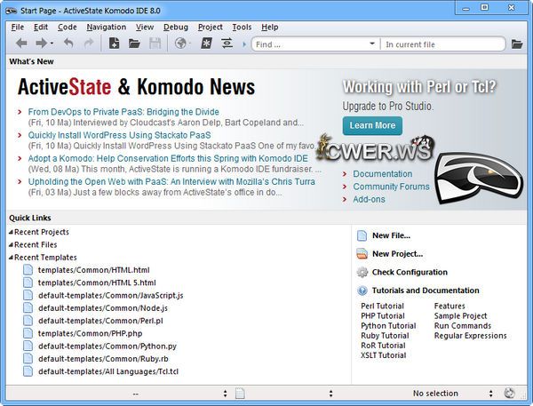This screenshot has height=406, width=533.
Task: Click the Save disk icon in toolbar
Action: [155, 44]
